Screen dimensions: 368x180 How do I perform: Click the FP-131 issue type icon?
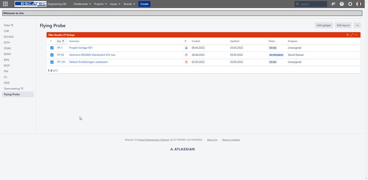[52, 62]
